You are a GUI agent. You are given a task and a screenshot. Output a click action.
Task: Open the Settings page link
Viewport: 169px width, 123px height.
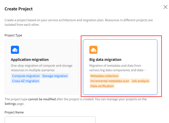tap(10, 104)
